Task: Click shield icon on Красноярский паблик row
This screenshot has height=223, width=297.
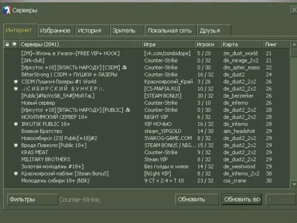Action: (16, 174)
